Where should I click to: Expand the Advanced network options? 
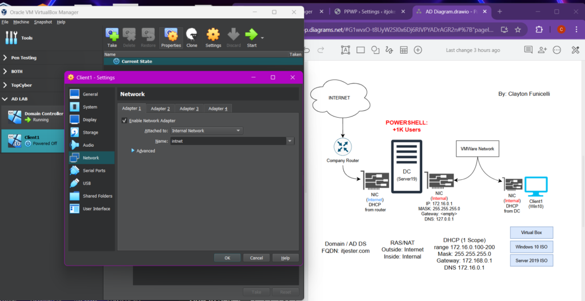click(x=143, y=151)
